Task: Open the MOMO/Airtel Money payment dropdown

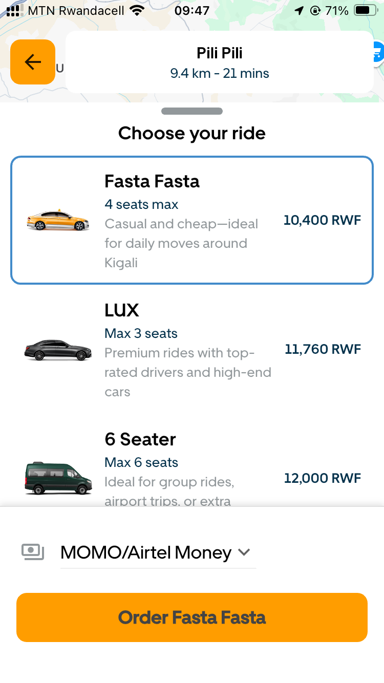Action: point(154,552)
